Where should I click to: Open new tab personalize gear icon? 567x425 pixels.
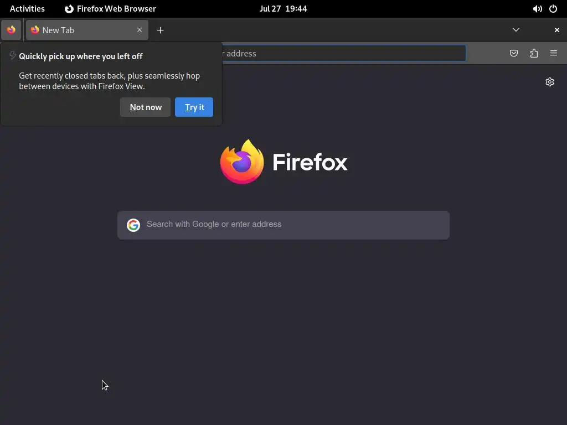click(550, 82)
